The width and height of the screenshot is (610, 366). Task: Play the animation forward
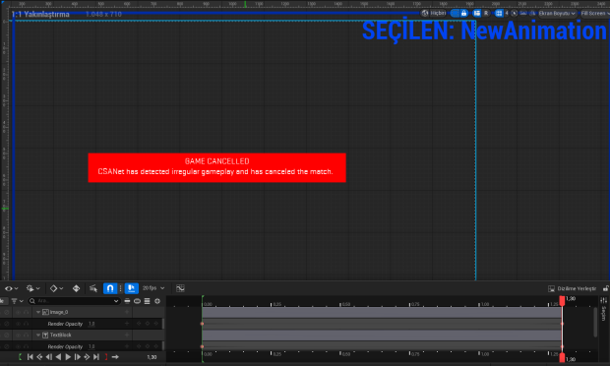point(68,357)
